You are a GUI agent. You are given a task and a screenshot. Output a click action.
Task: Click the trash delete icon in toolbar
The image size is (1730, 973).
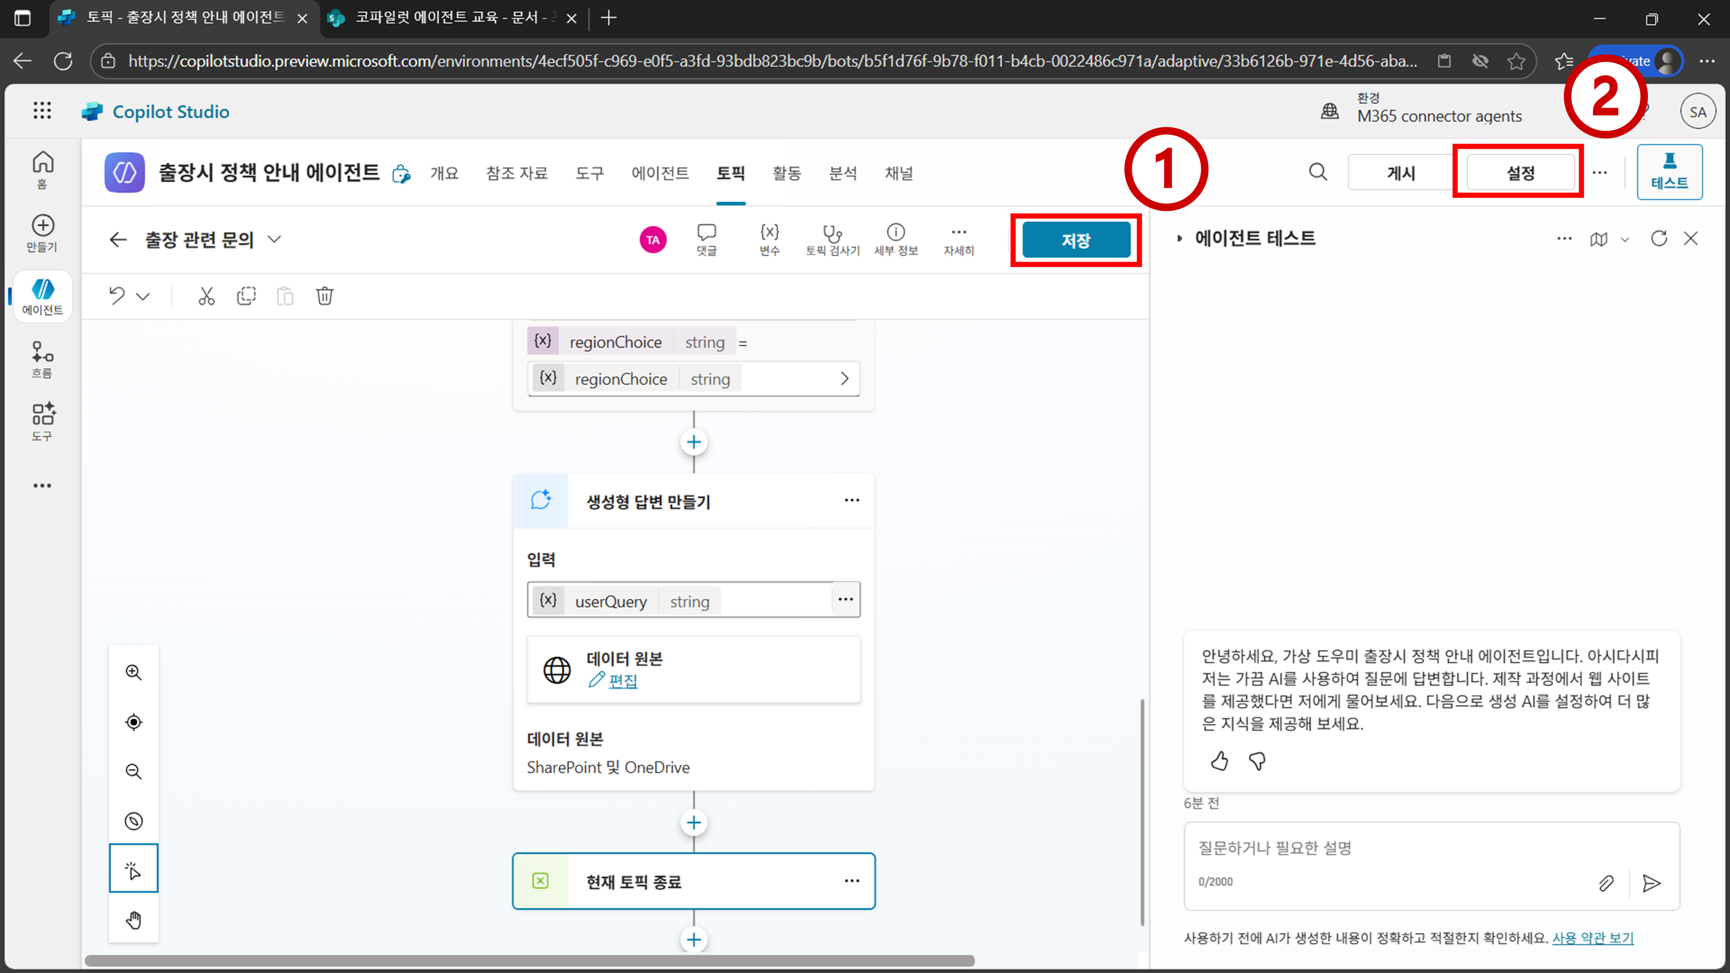pyautogui.click(x=324, y=296)
